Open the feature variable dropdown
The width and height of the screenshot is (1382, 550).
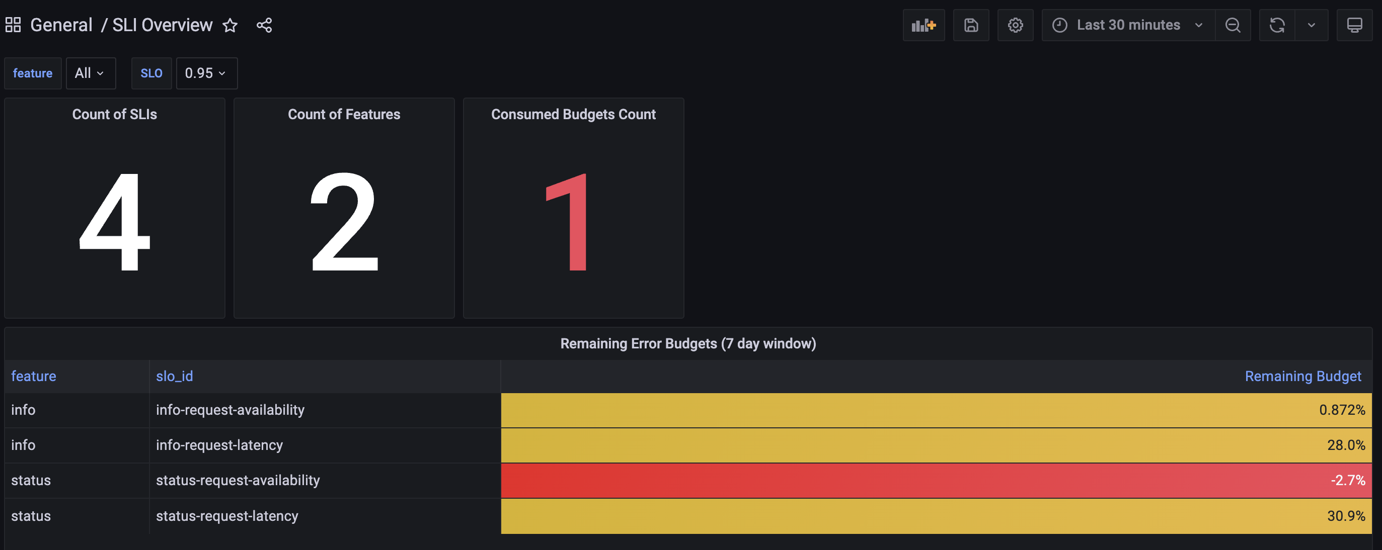[90, 73]
